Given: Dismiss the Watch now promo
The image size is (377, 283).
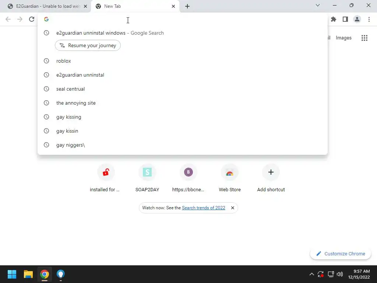Looking at the screenshot, I should (x=233, y=208).
